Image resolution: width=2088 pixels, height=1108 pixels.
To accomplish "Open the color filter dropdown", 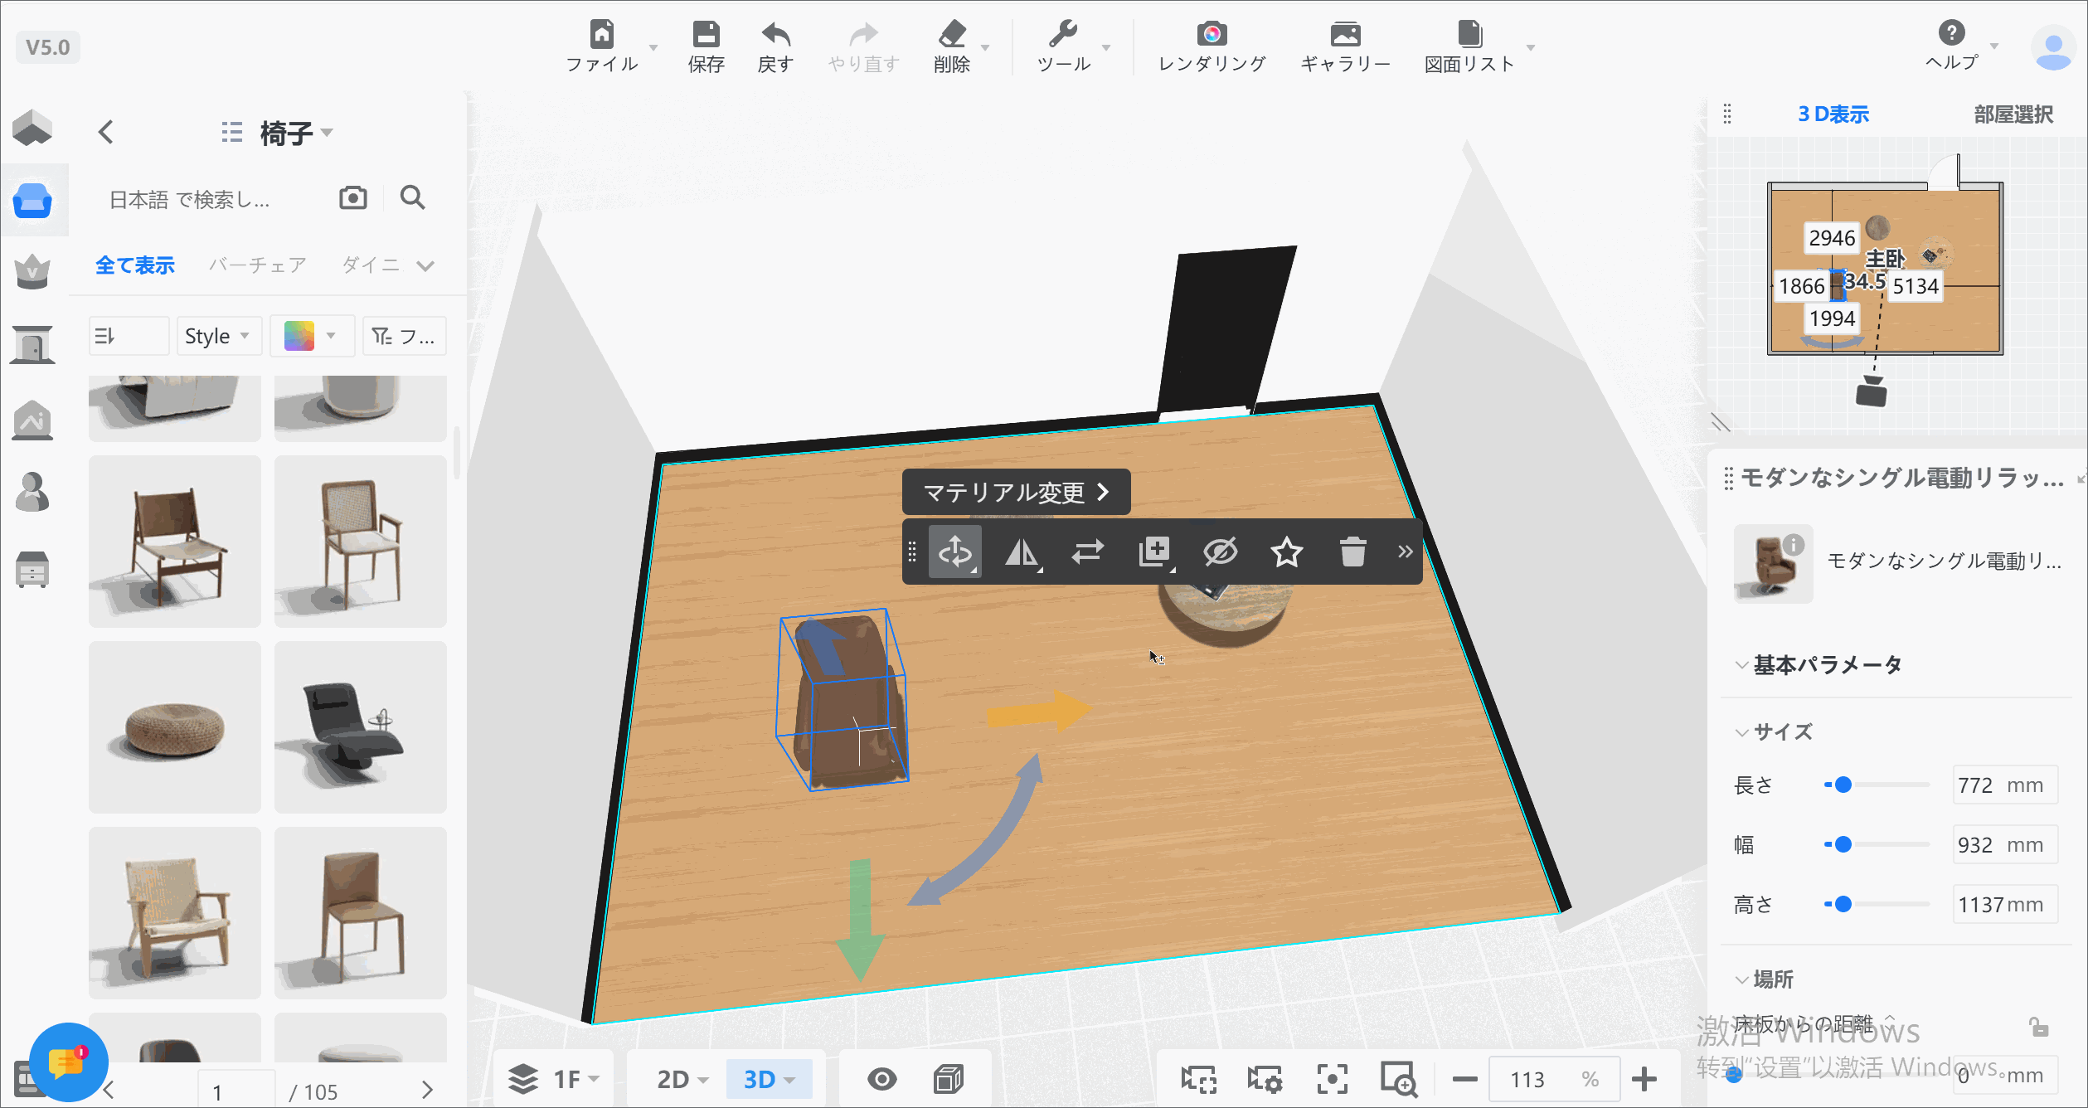I will [312, 336].
